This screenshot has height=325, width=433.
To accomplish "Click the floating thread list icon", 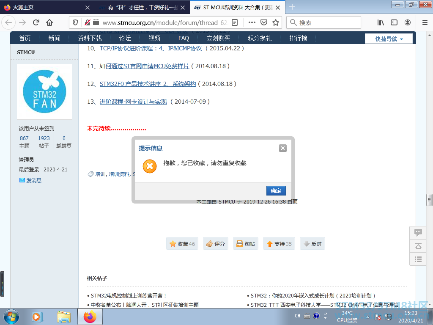I will [x=418, y=259].
